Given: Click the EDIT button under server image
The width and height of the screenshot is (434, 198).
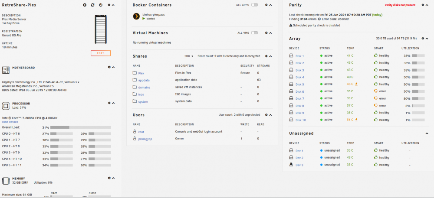Looking at the screenshot, I should (x=101, y=53).
